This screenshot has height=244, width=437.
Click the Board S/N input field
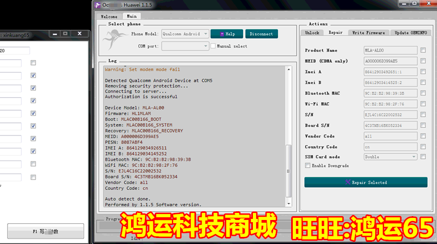(x=391, y=126)
